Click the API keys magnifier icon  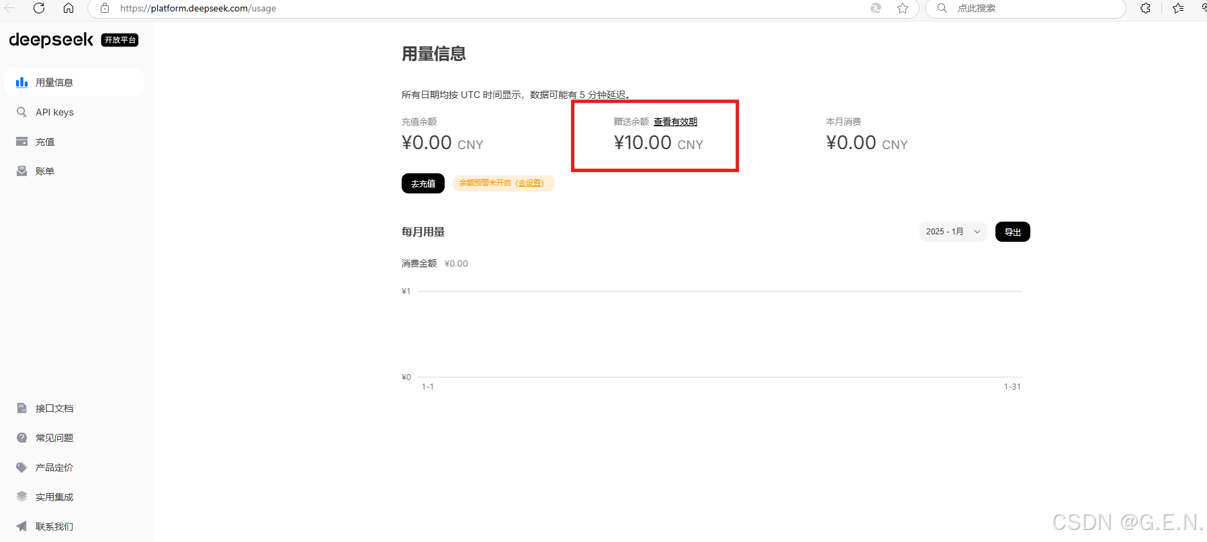21,112
